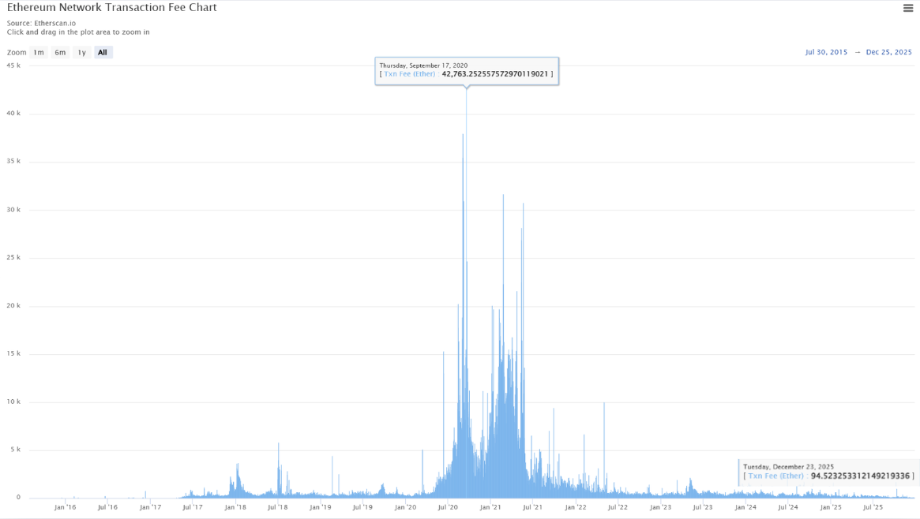Activate the All zoom preset
Screen dimensions: 920x519
coord(102,52)
